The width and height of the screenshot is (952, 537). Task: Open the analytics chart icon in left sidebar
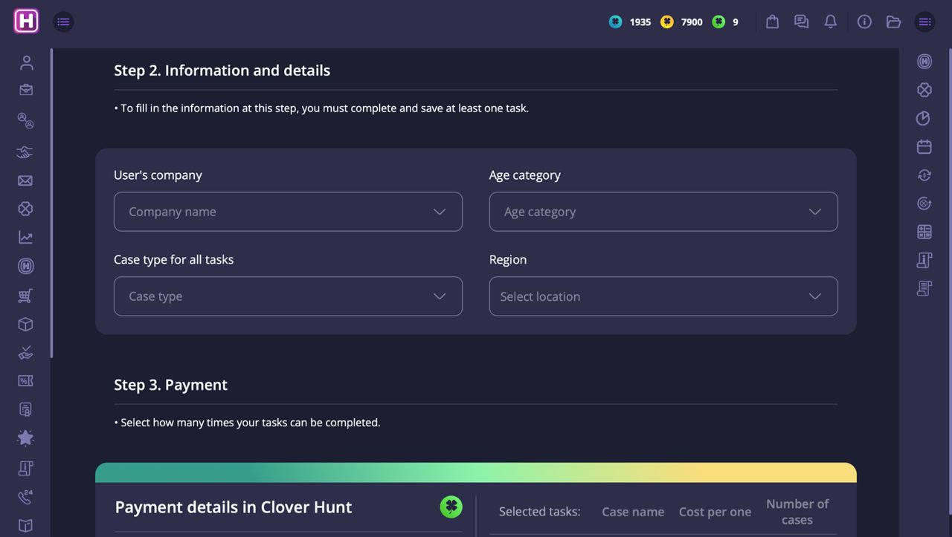[25, 237]
